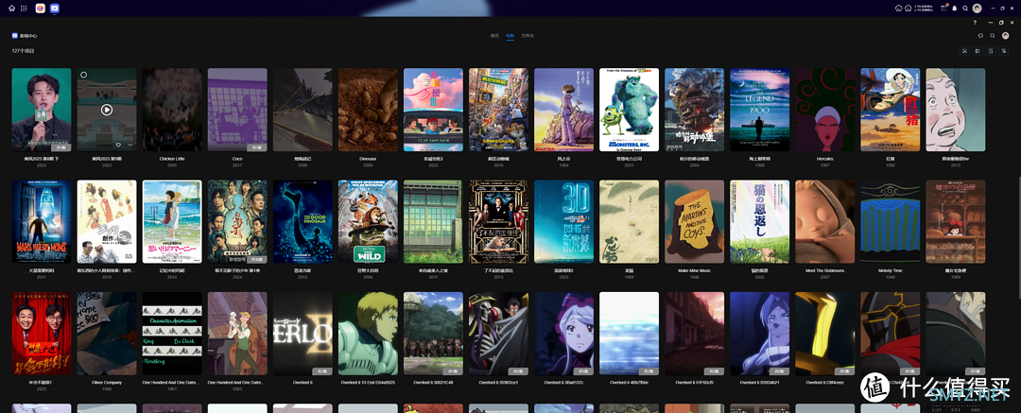Tick the selection circle on the hovered poster
The image size is (1021, 413).
pyautogui.click(x=83, y=75)
